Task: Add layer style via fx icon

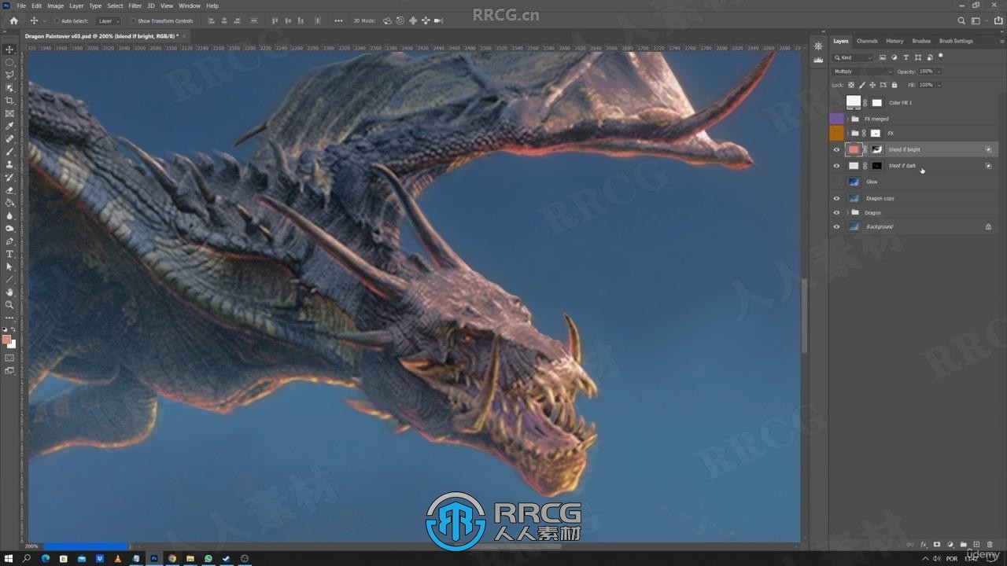Action: pos(924,545)
